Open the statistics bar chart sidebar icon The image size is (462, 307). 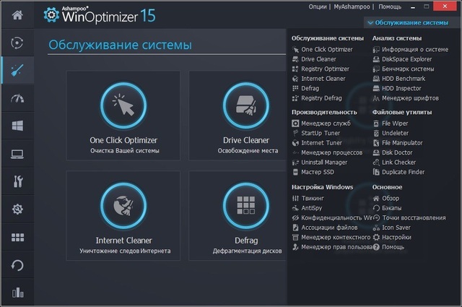[x=17, y=293]
